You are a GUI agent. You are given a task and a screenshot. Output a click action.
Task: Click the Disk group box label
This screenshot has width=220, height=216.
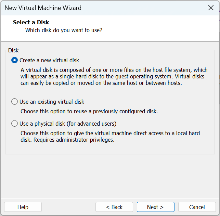tap(13, 51)
